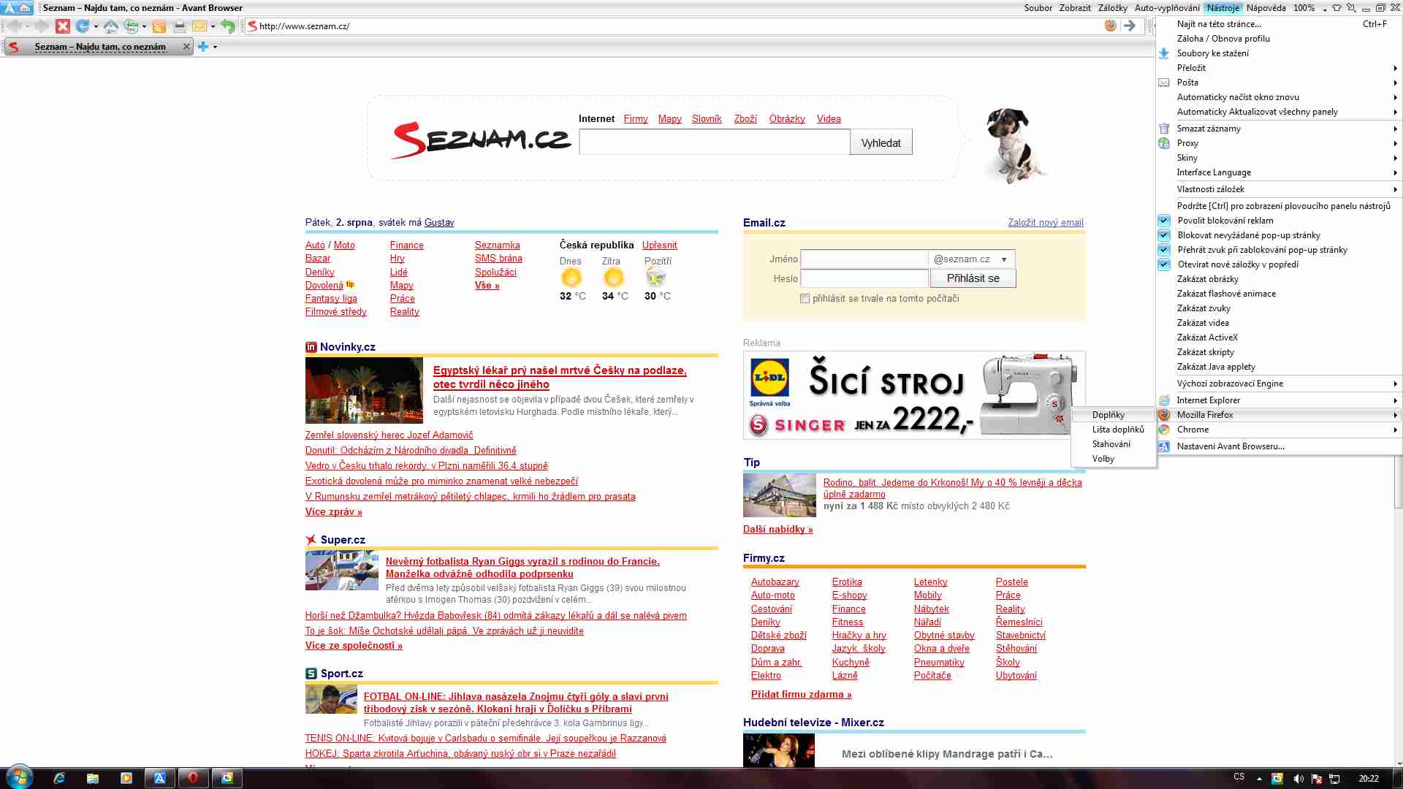1403x789 pixels.
Task: Click the Přihlásit se button
Action: coord(973,278)
